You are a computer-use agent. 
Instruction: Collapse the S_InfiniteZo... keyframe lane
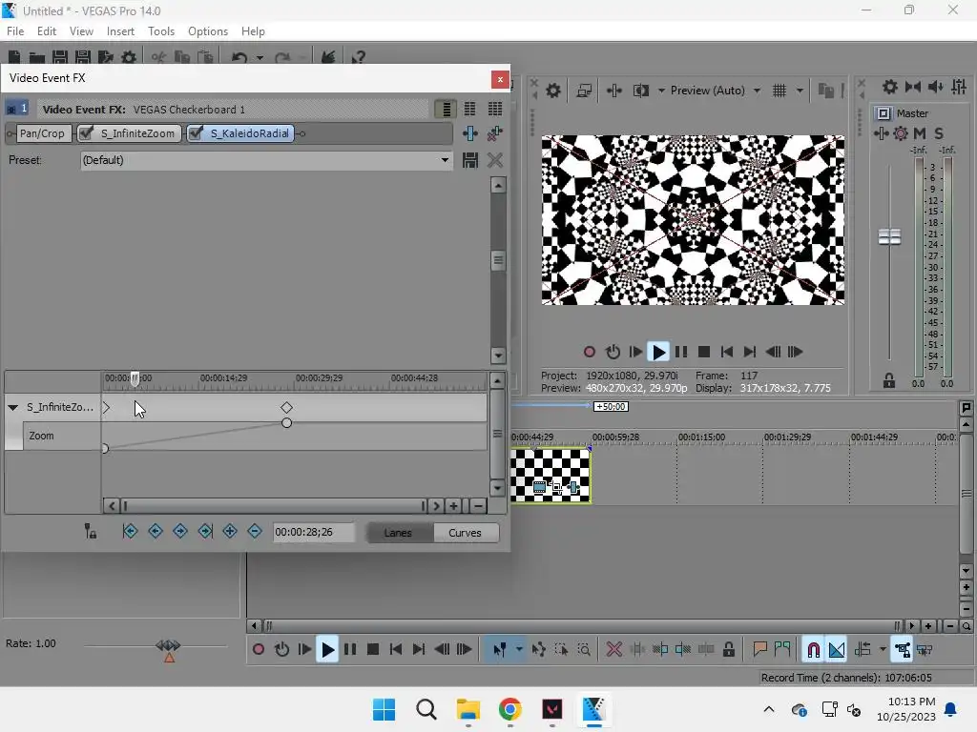(x=12, y=408)
